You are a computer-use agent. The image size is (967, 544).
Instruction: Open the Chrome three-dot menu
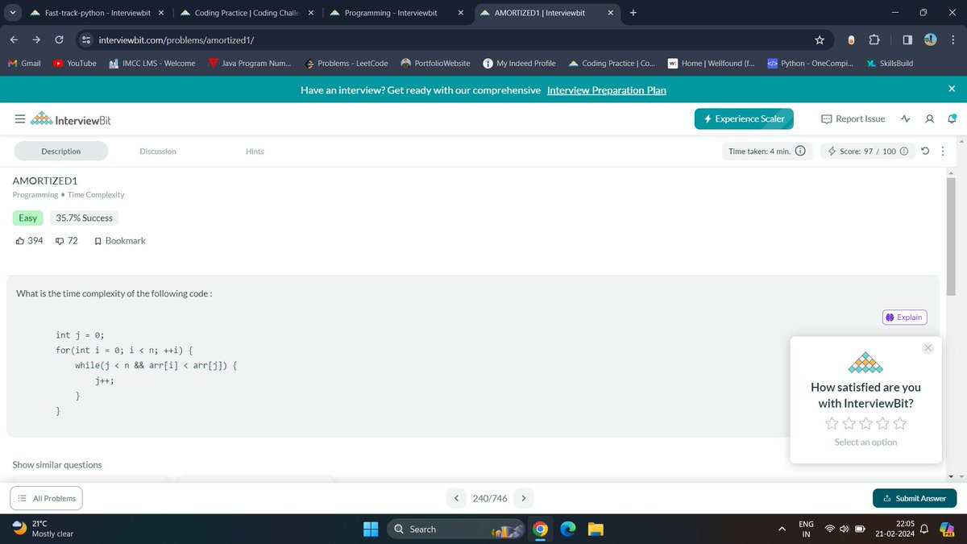(x=952, y=39)
